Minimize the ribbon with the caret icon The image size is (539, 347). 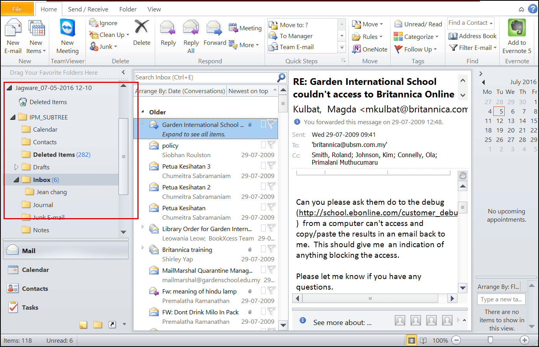(x=521, y=9)
